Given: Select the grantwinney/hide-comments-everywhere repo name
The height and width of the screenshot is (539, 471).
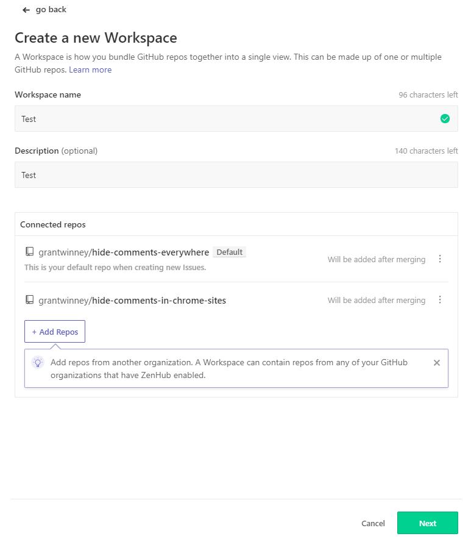Looking at the screenshot, I should (x=124, y=252).
